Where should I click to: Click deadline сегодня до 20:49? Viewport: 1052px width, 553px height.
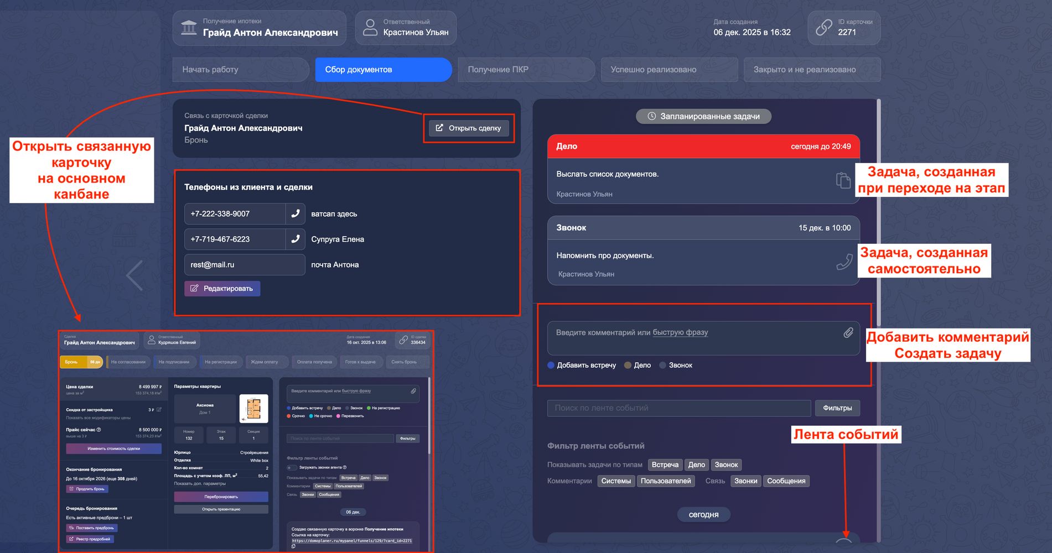[x=821, y=147]
